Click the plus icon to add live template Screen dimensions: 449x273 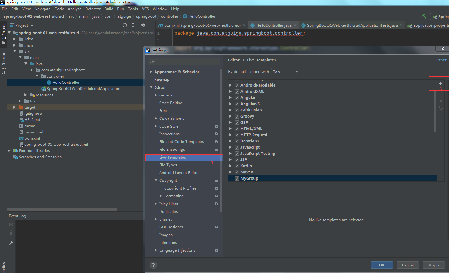[x=440, y=84]
